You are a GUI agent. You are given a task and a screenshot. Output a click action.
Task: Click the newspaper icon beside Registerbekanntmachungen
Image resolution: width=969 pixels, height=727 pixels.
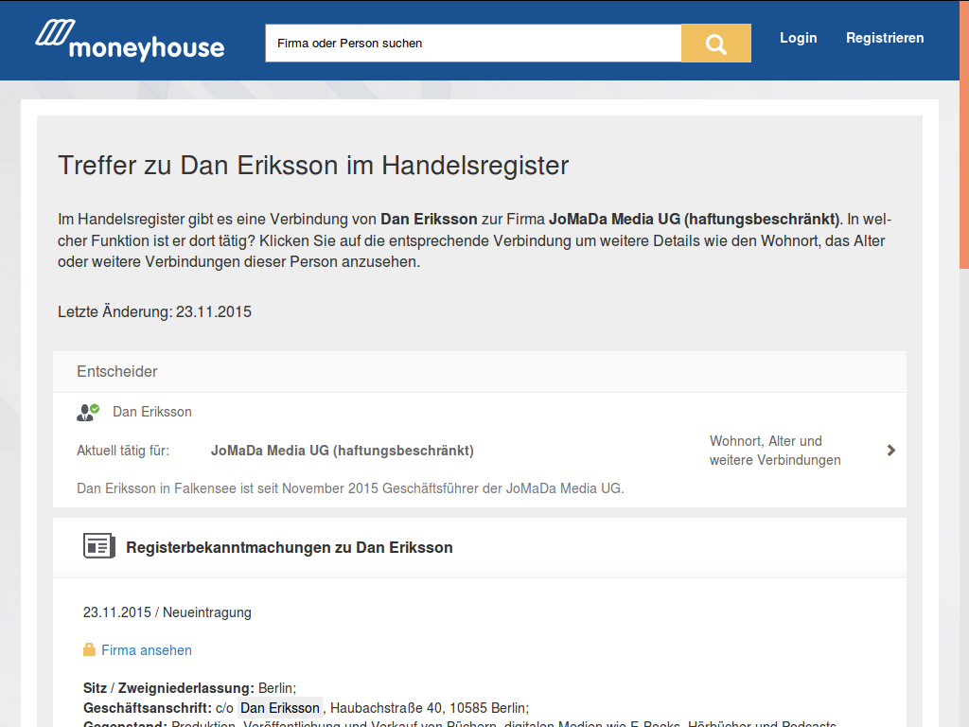pyautogui.click(x=98, y=546)
